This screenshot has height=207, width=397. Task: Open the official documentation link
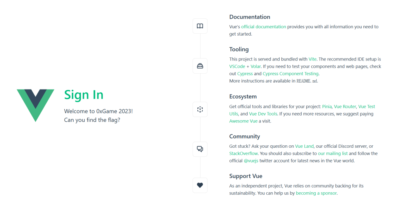(263, 27)
